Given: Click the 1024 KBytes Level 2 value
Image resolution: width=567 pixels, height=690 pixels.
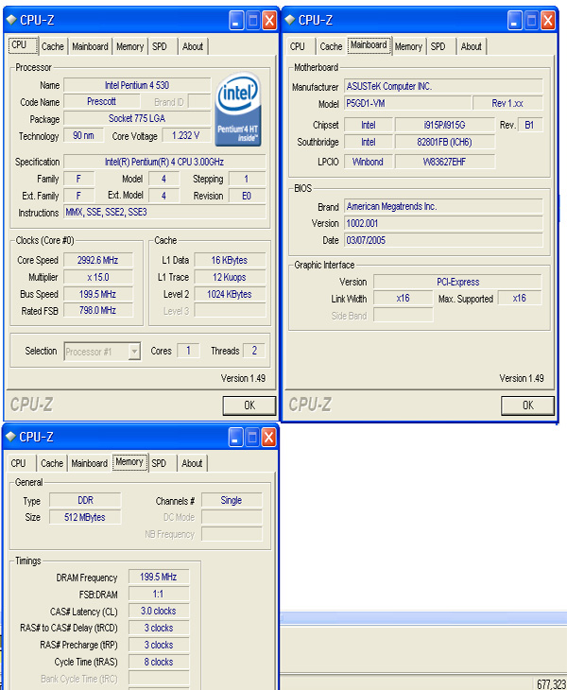Looking at the screenshot, I should pyautogui.click(x=230, y=294).
